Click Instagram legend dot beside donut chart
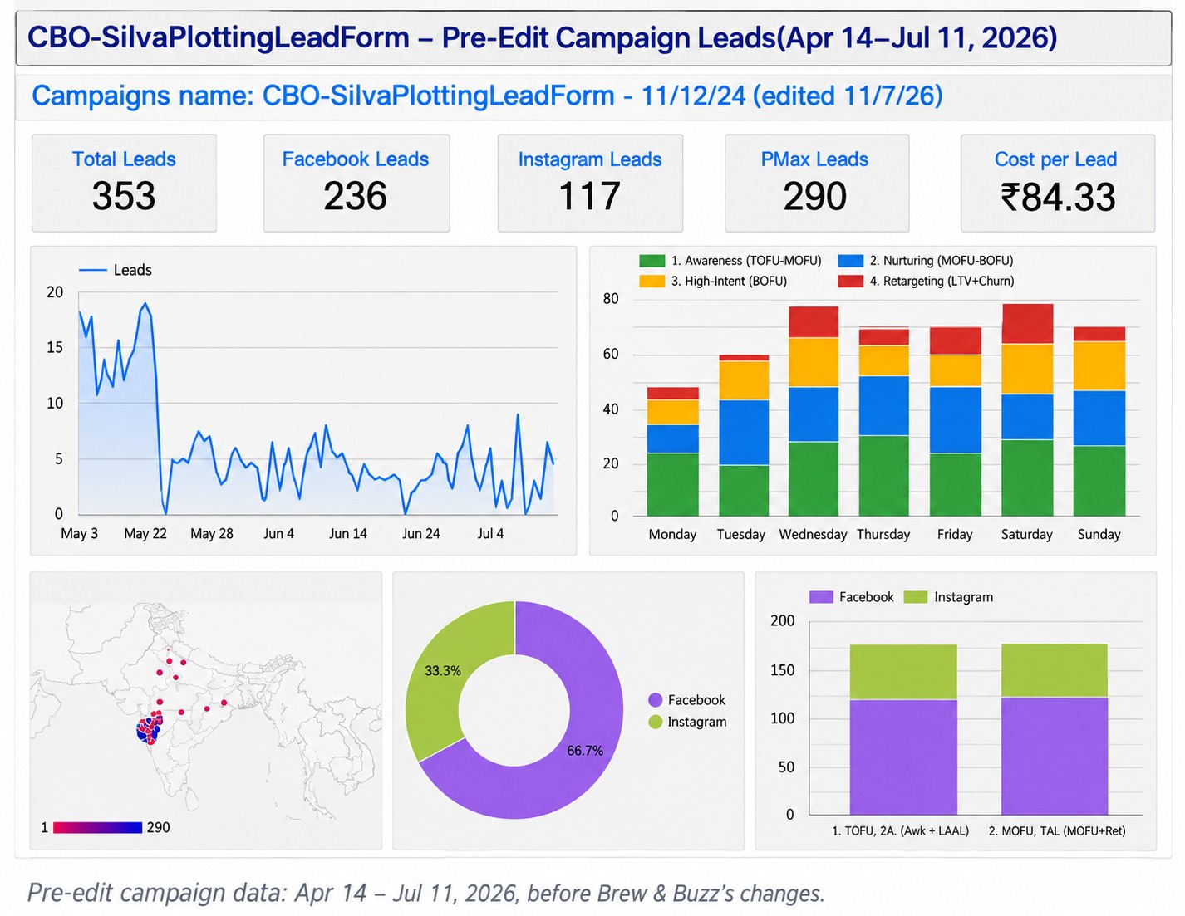The width and height of the screenshot is (1185, 916). point(656,722)
